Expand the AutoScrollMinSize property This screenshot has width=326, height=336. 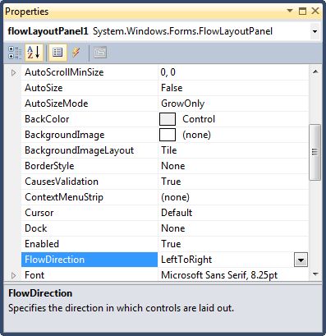14,73
